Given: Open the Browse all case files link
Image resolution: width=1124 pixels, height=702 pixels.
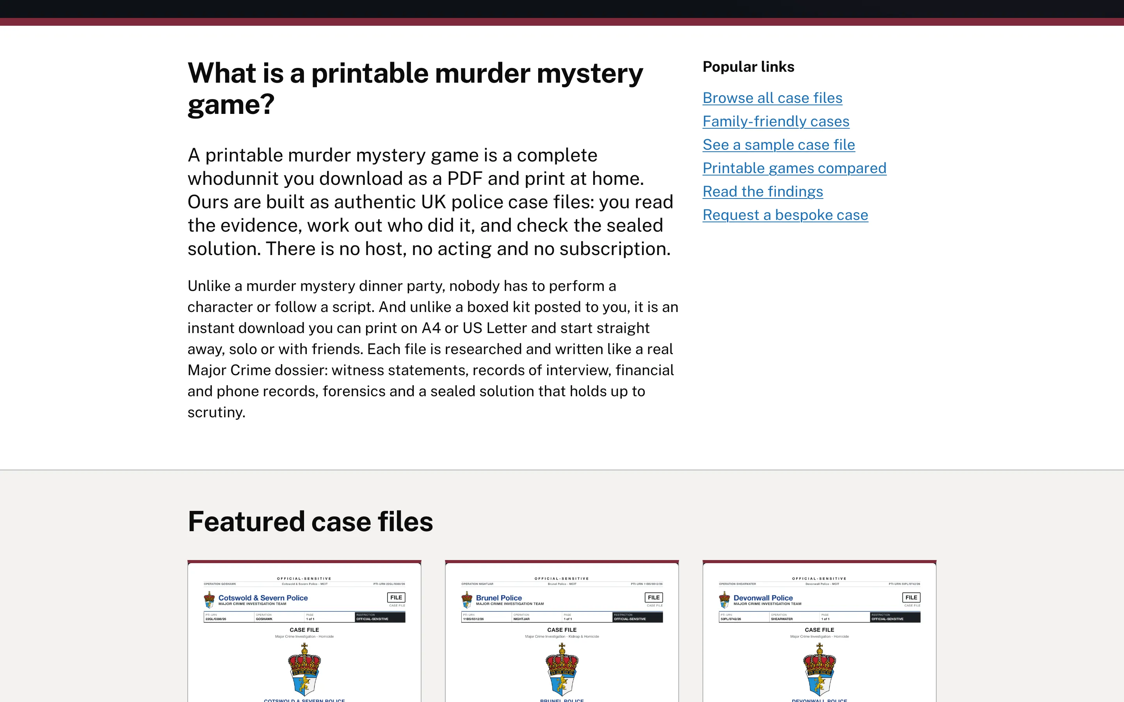Looking at the screenshot, I should tap(772, 98).
